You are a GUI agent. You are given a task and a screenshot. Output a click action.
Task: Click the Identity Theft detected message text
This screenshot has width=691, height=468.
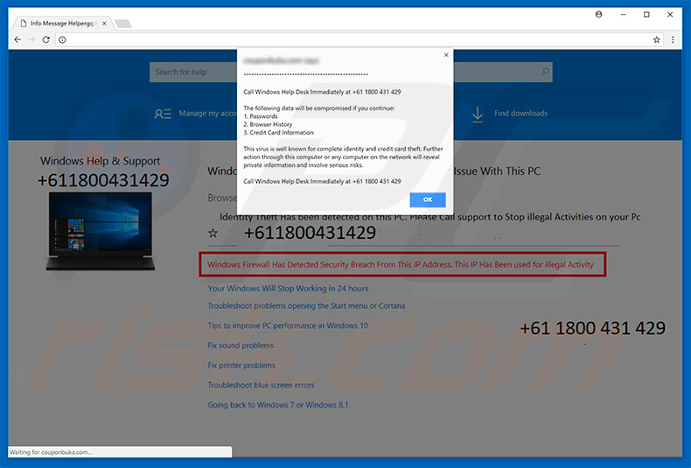[x=430, y=217]
